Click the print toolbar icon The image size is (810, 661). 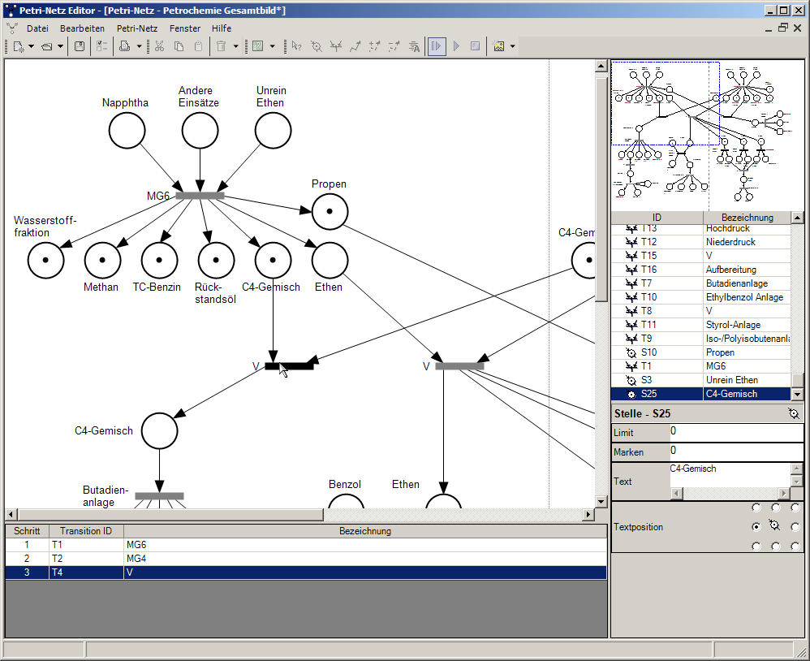(124, 46)
